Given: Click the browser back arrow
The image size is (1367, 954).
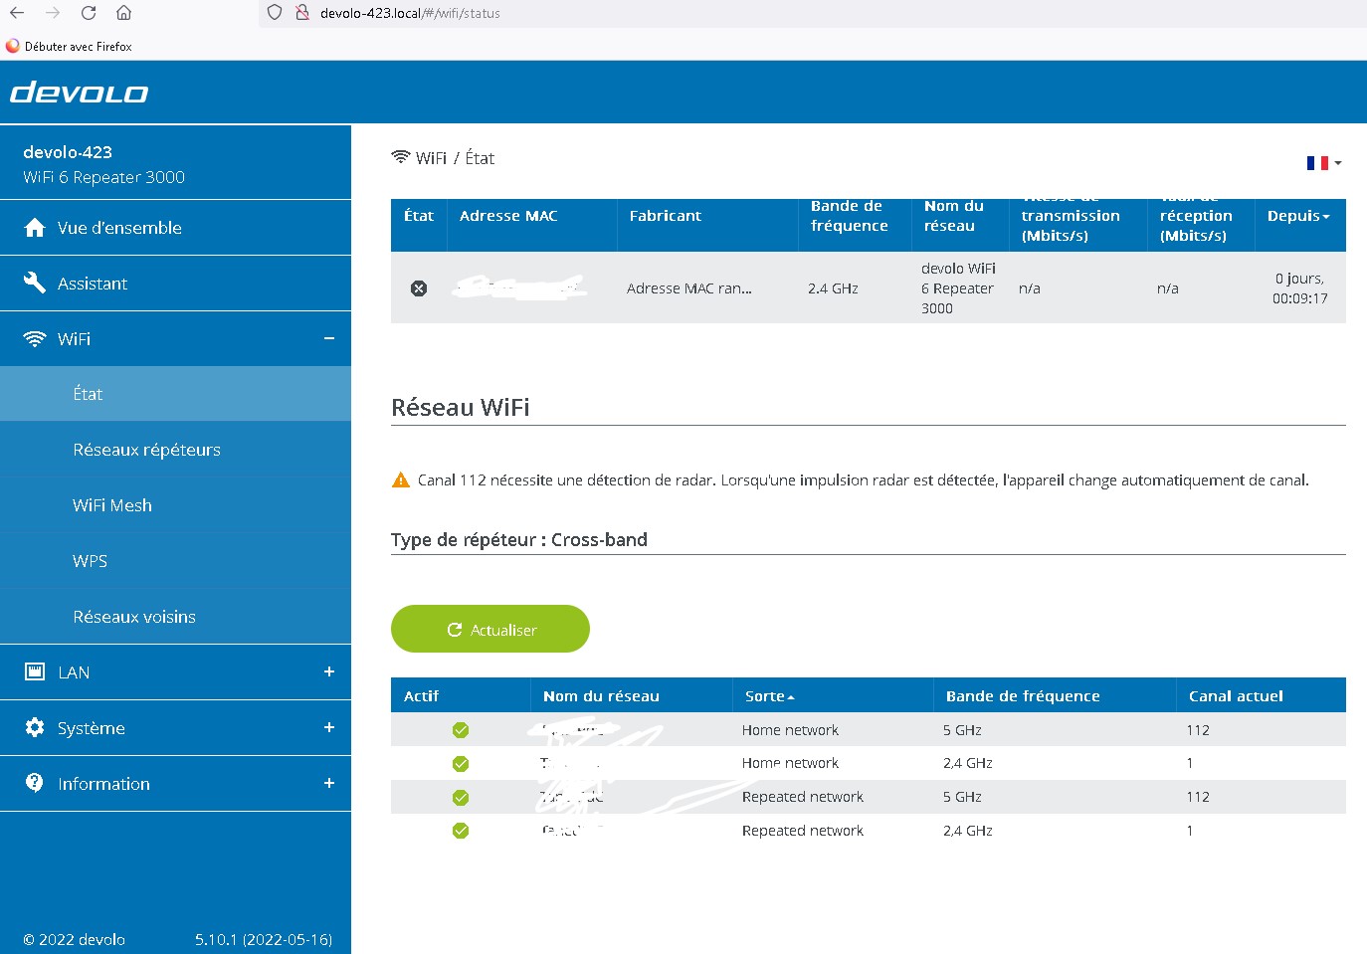Looking at the screenshot, I should pyautogui.click(x=17, y=13).
